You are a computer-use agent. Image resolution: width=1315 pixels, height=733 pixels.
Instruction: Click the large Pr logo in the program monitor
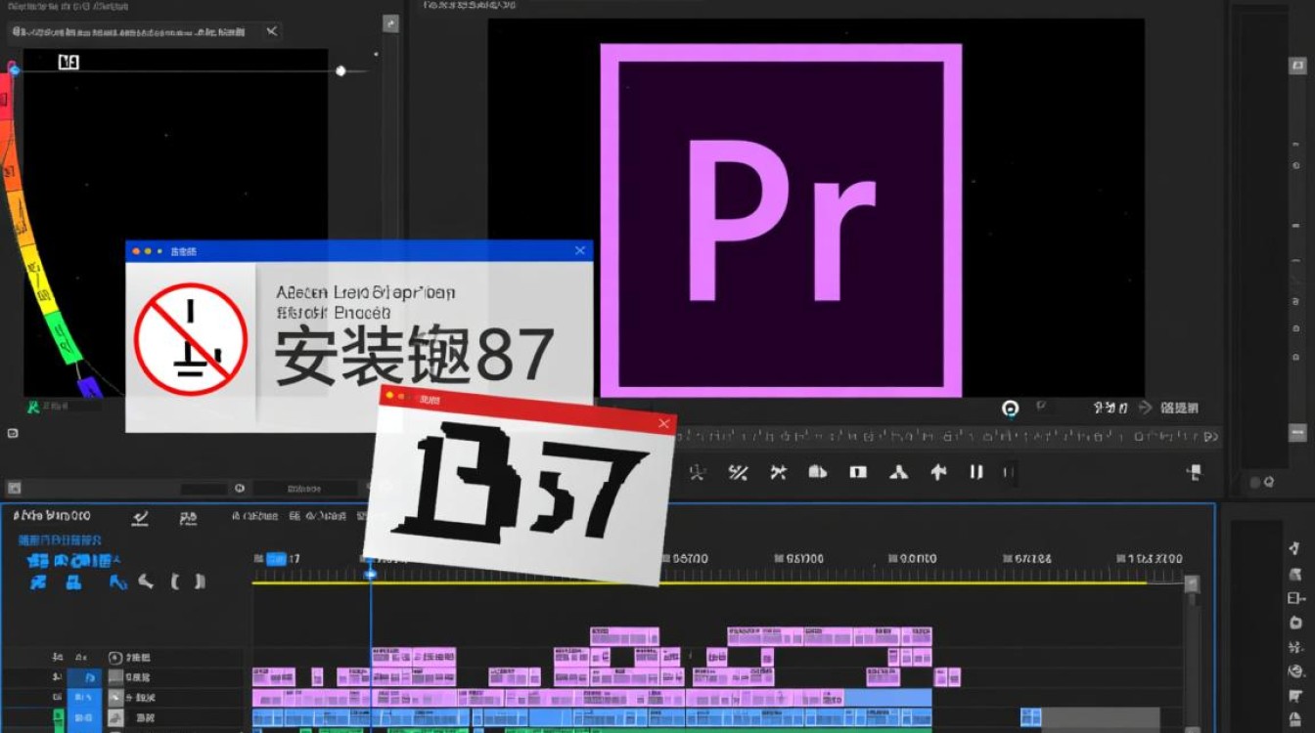781,221
